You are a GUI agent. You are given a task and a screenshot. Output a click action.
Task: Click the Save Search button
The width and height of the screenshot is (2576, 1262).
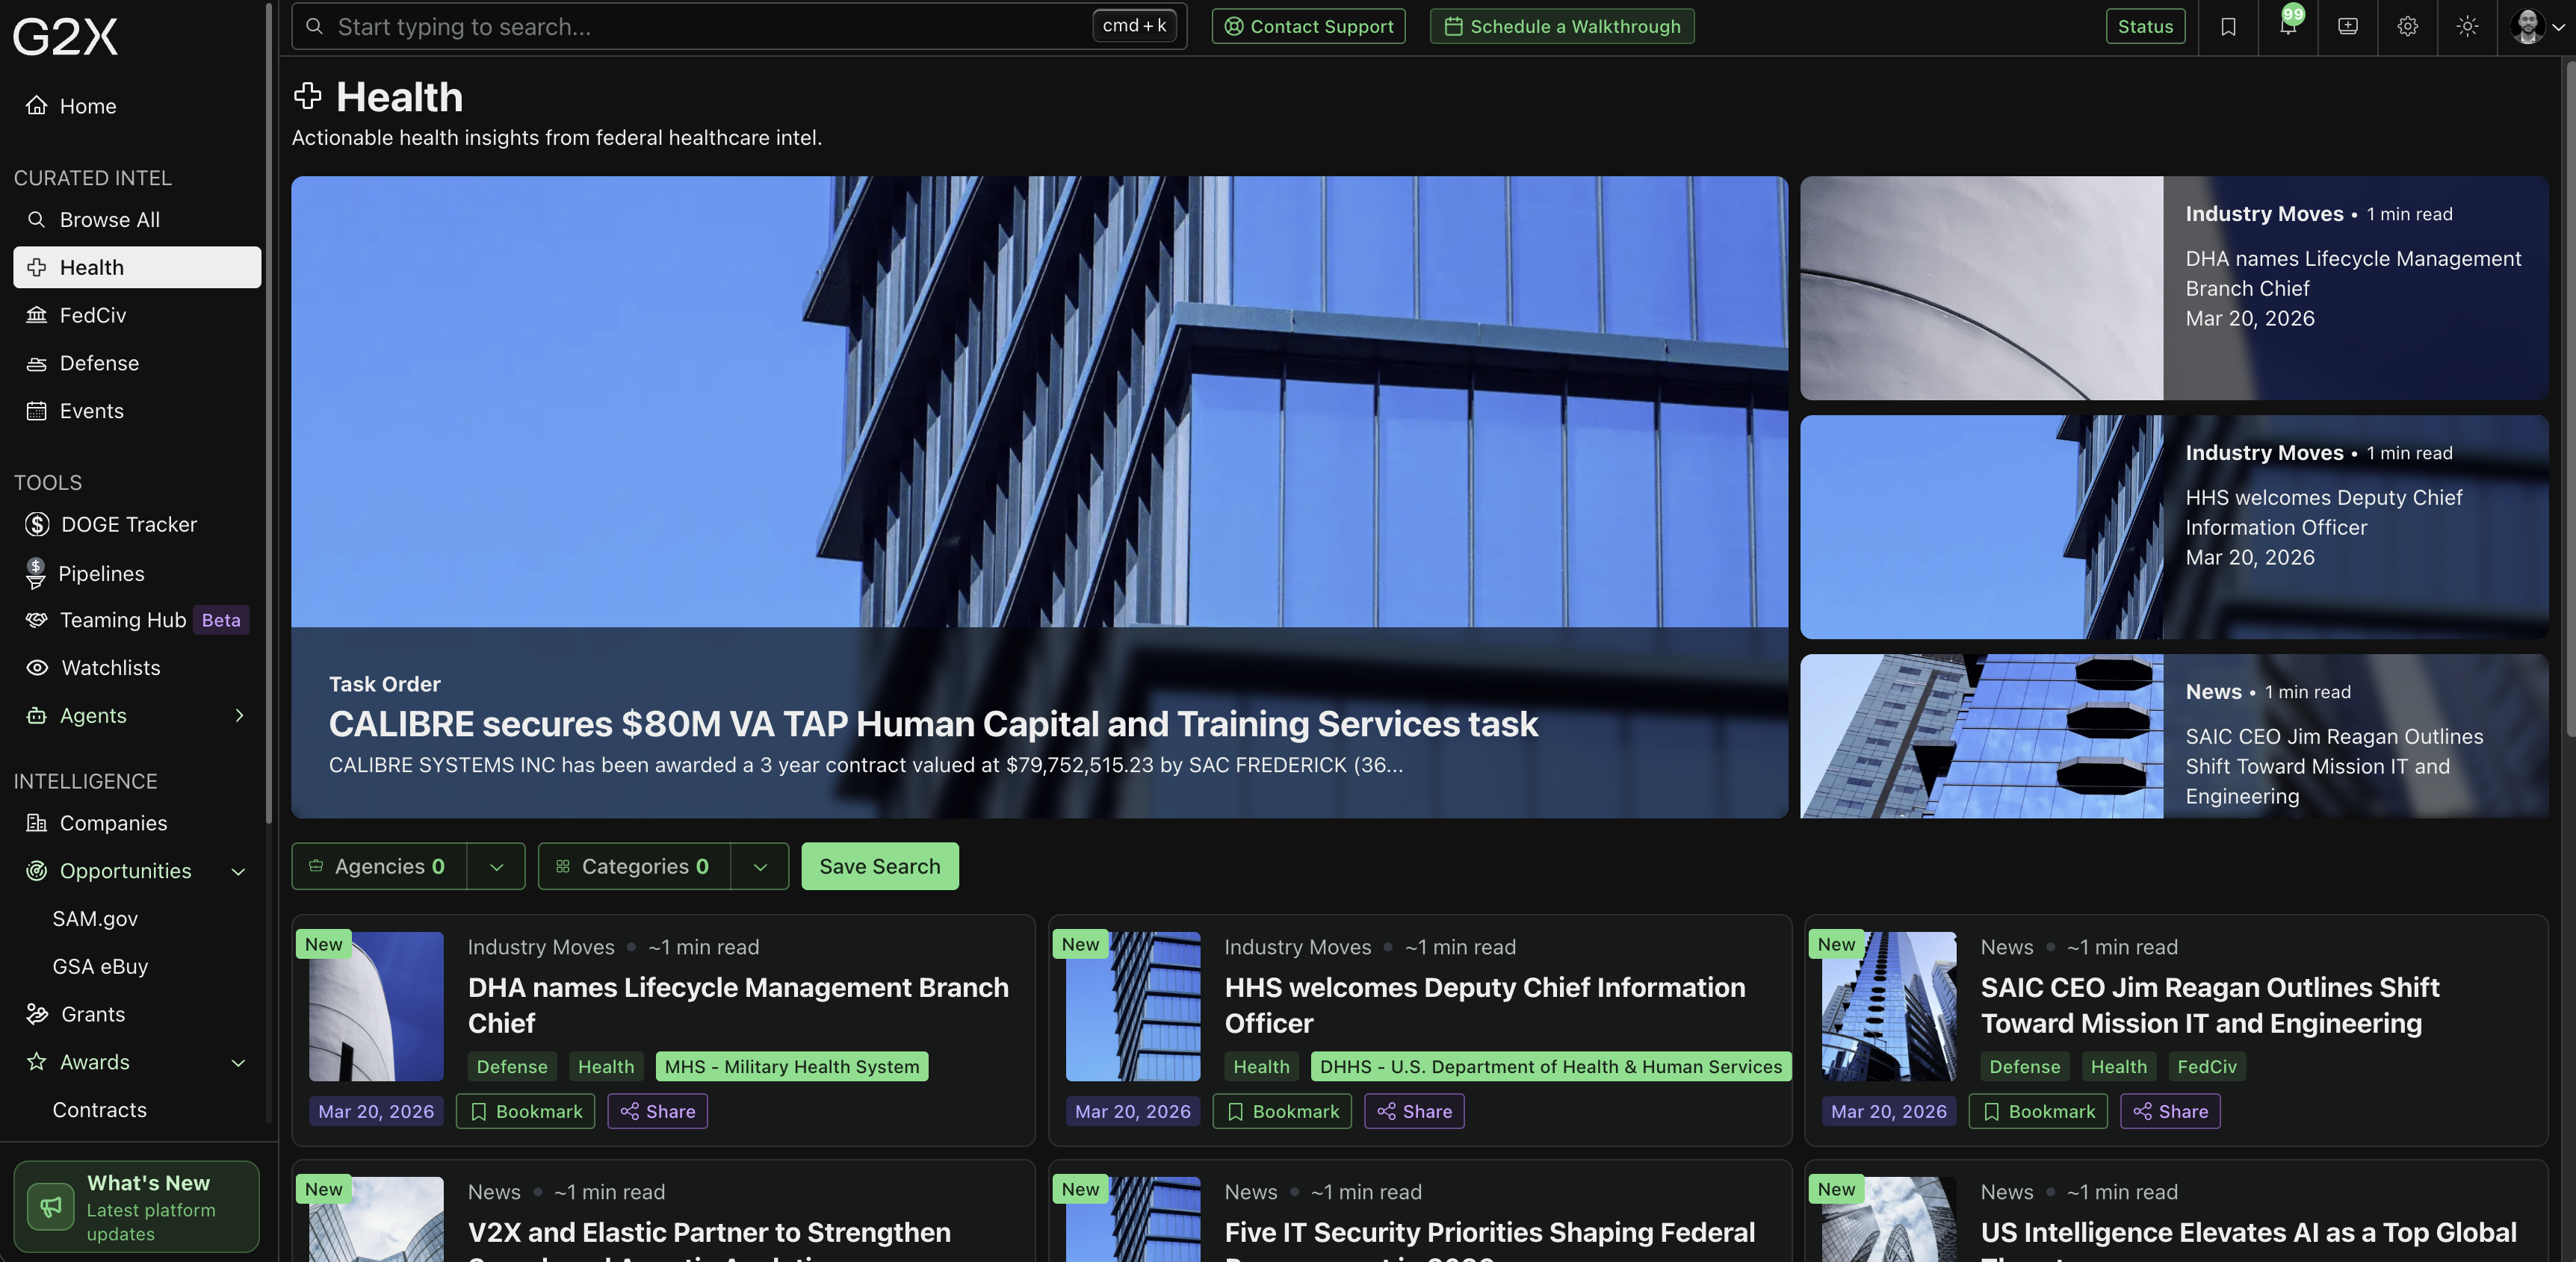coord(880,866)
